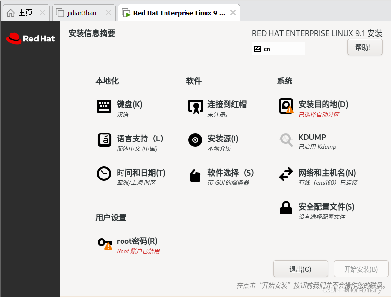Open 安装目的地(D) label
The image size is (391, 297).
coord(323,104)
